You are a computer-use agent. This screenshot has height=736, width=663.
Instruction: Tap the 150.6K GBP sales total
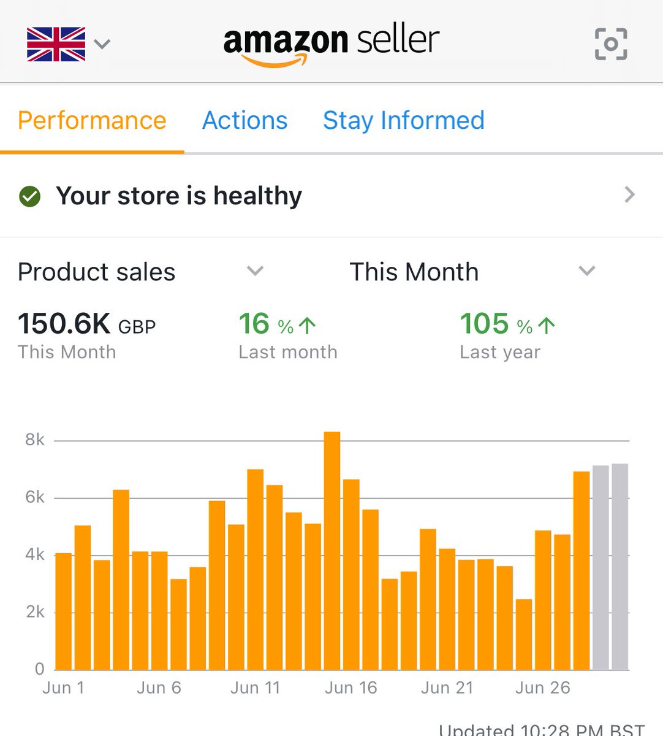pos(86,324)
